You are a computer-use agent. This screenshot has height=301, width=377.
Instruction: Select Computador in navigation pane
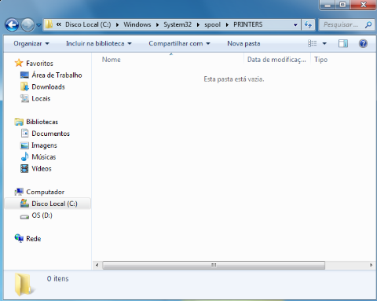(46, 192)
